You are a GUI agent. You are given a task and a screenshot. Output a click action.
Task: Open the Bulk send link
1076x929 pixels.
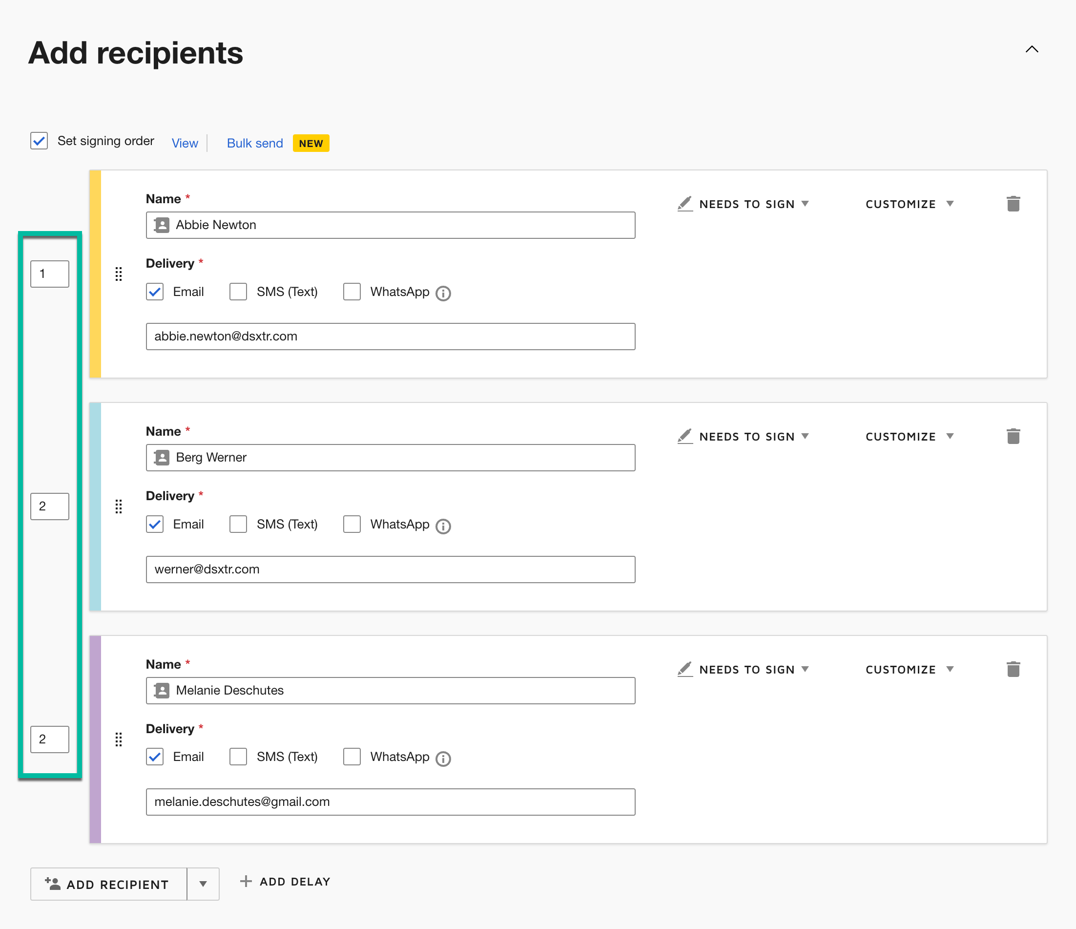click(x=254, y=143)
